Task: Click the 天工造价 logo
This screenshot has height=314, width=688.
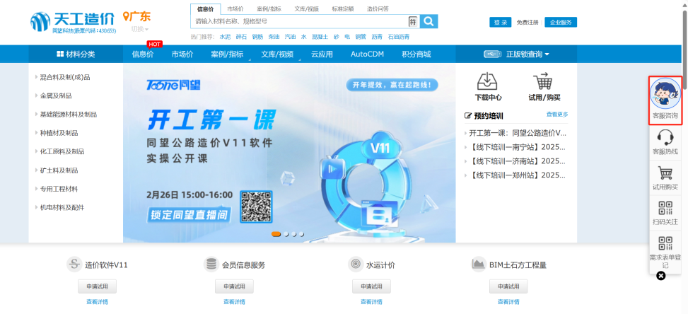Action: click(72, 23)
